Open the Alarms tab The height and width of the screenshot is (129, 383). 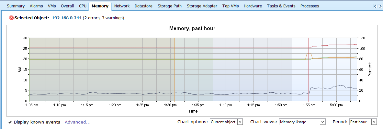pos(36,6)
